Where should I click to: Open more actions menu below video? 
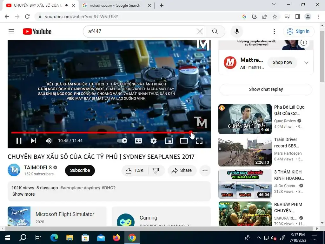click(205, 170)
